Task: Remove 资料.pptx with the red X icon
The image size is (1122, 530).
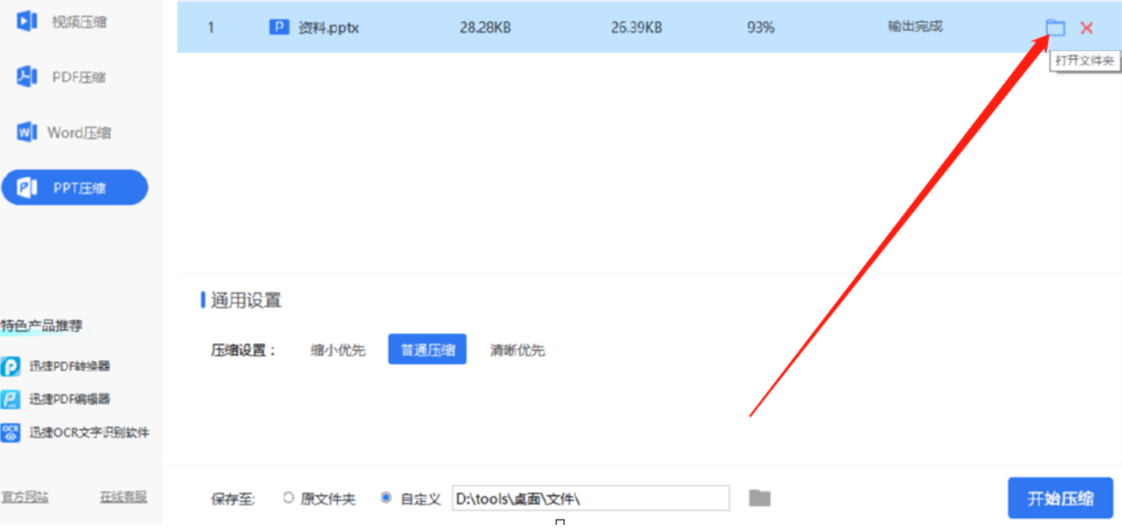Action: (x=1087, y=28)
